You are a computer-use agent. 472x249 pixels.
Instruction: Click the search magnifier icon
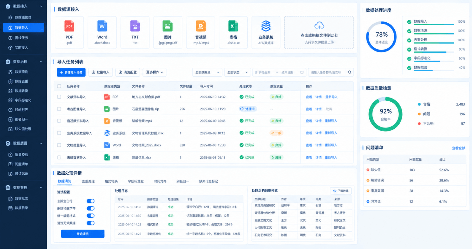[350, 72]
